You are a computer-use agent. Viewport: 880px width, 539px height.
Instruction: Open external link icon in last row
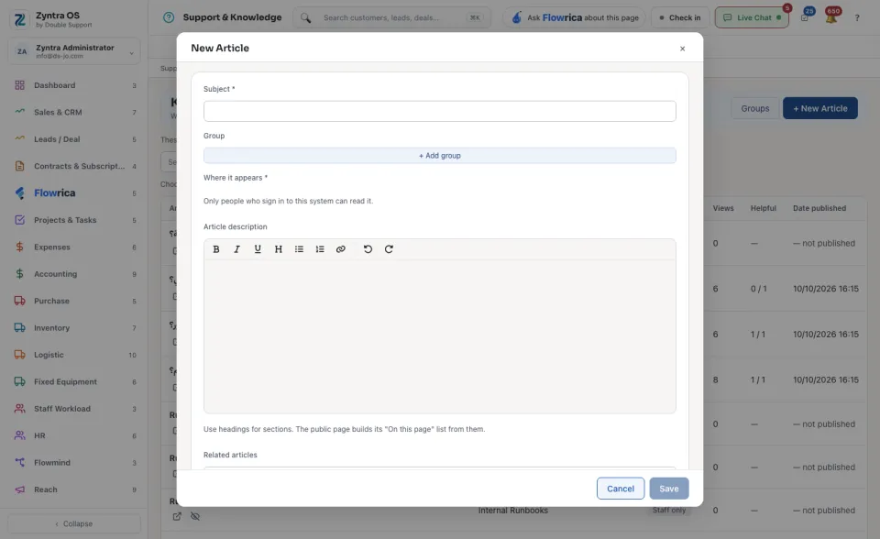point(177,517)
